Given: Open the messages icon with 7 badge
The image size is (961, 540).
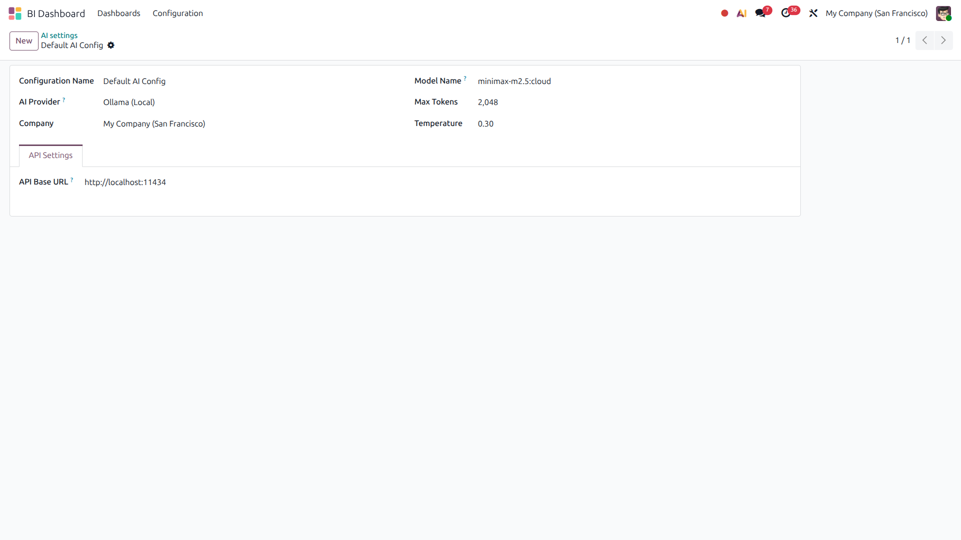Looking at the screenshot, I should point(763,12).
